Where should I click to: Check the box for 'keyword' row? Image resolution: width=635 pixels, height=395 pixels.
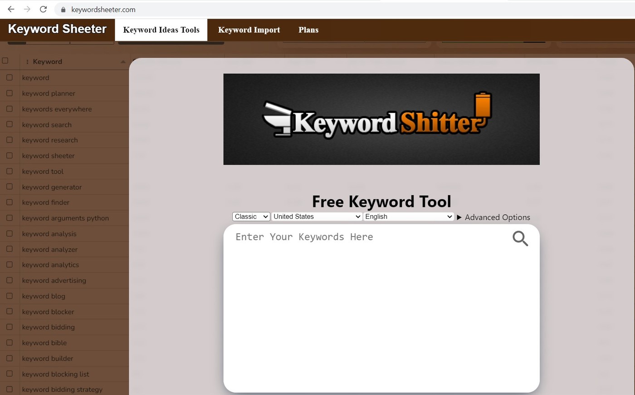[x=10, y=78]
